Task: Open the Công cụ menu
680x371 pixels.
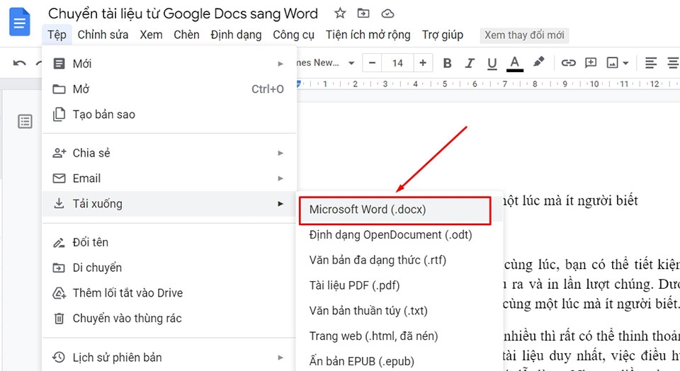Action: click(293, 35)
